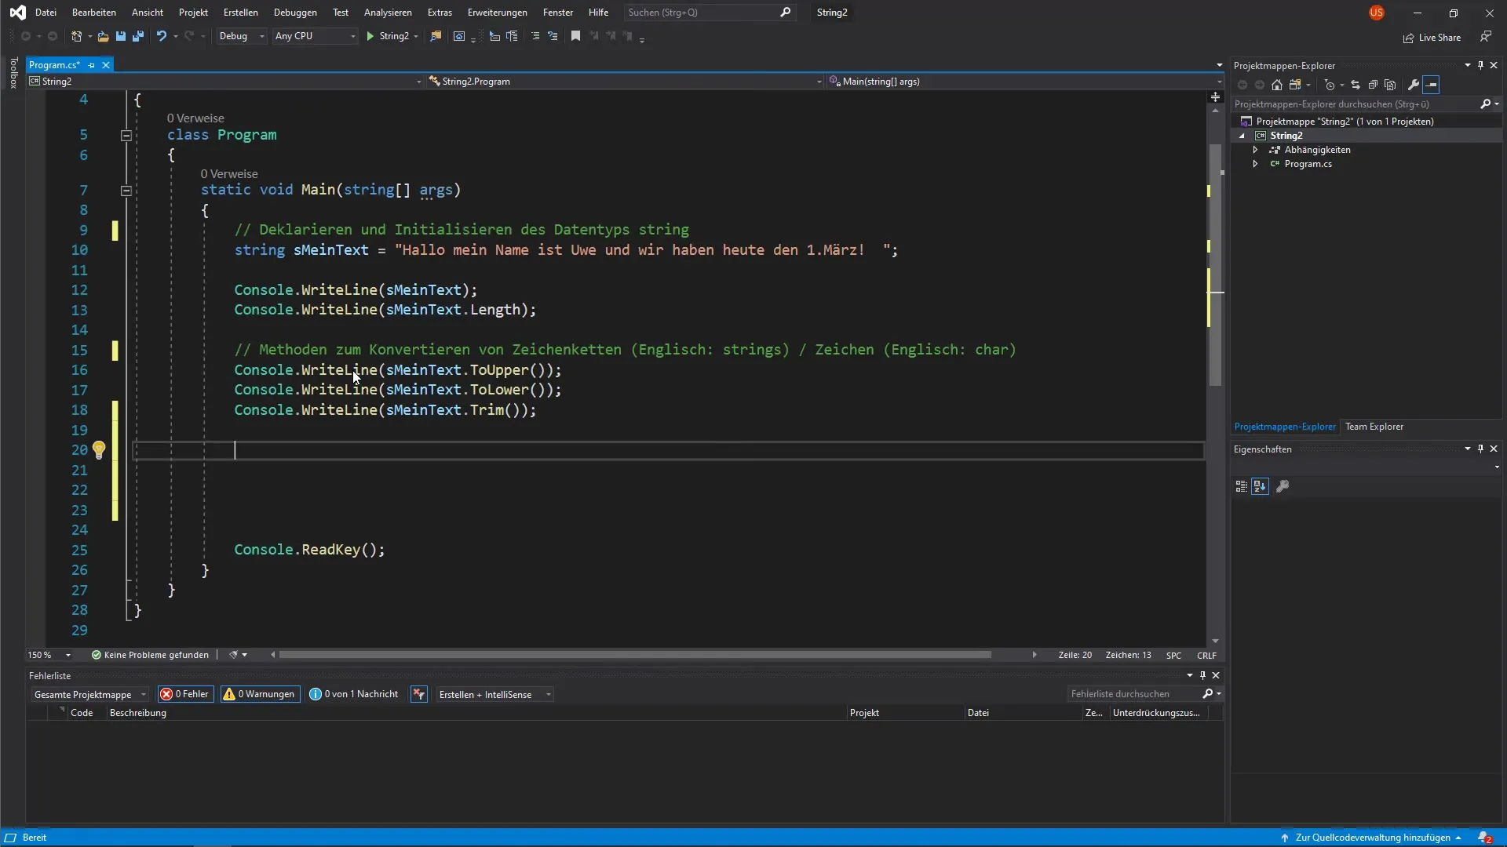Collapse the class Program code block

point(126,135)
